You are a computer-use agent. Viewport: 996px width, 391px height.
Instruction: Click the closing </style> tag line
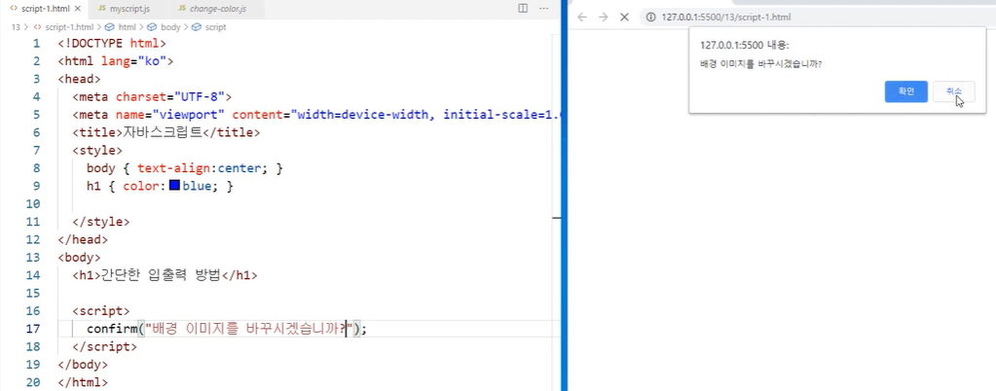101,222
